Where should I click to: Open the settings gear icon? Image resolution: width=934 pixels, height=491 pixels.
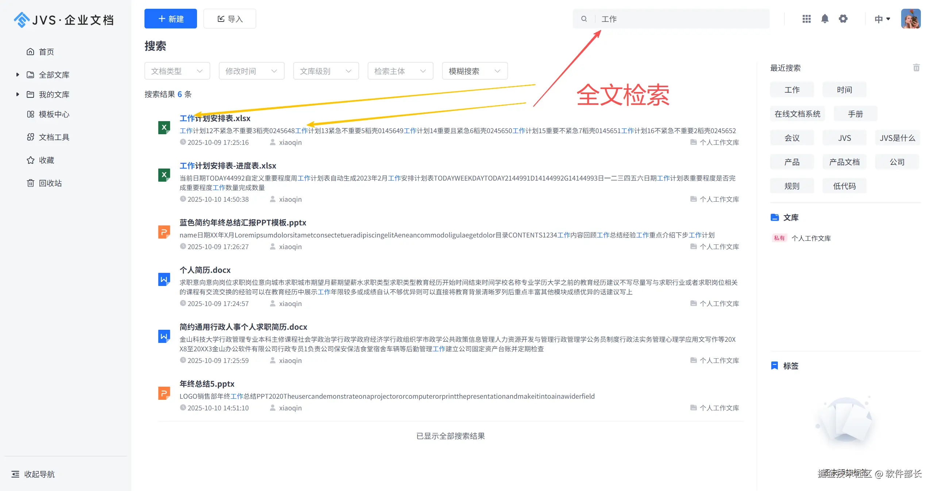coord(843,19)
